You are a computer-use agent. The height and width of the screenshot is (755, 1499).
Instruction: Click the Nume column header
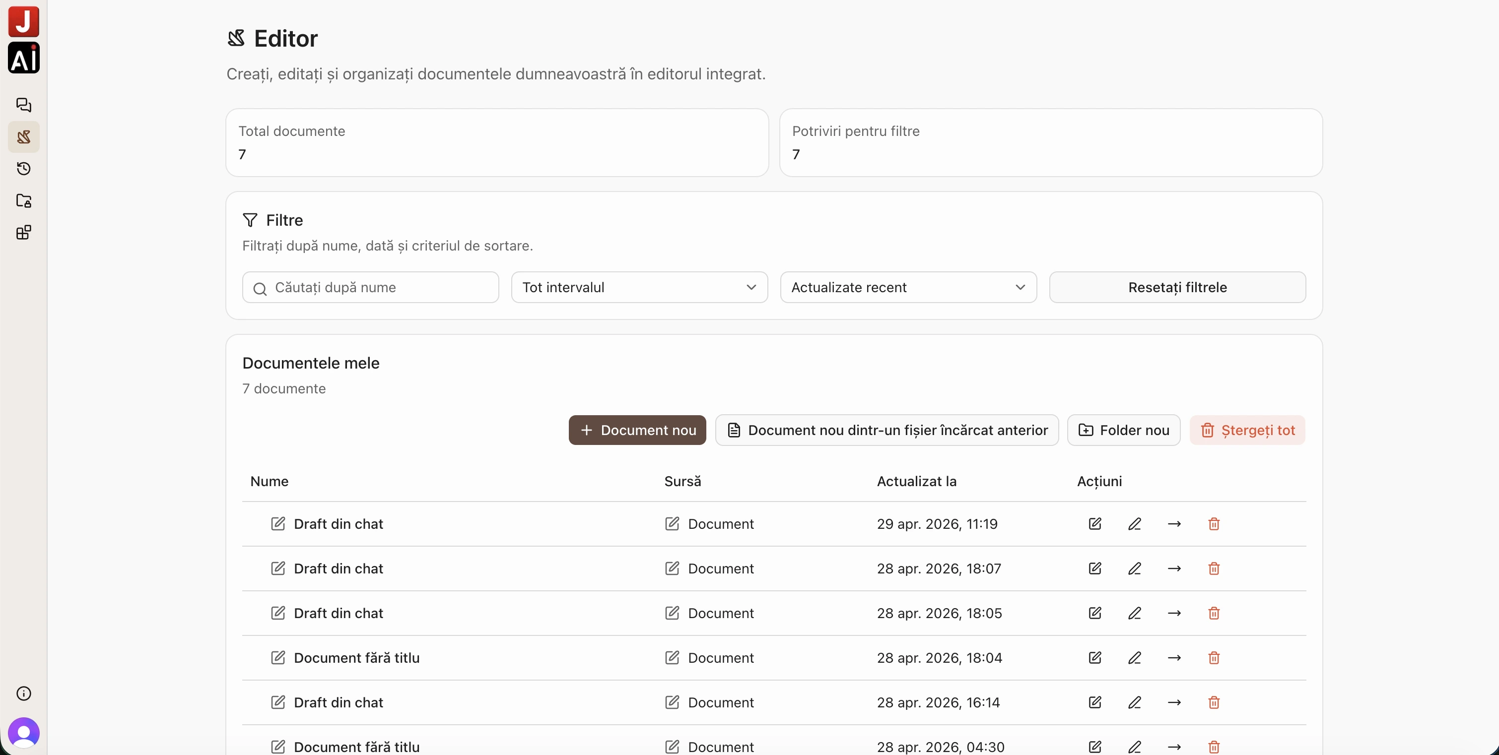tap(270, 481)
